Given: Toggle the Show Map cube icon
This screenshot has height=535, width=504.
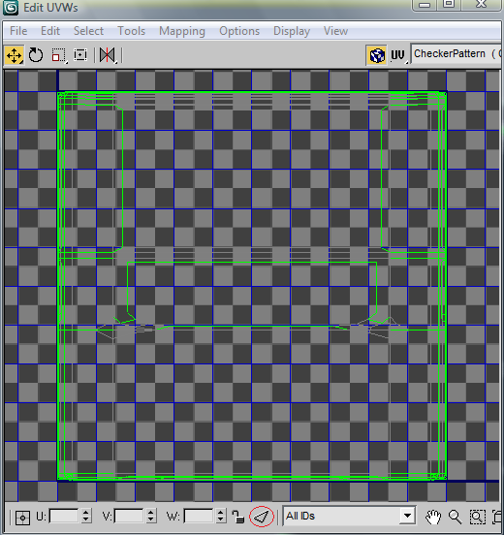Looking at the screenshot, I should coord(377,55).
